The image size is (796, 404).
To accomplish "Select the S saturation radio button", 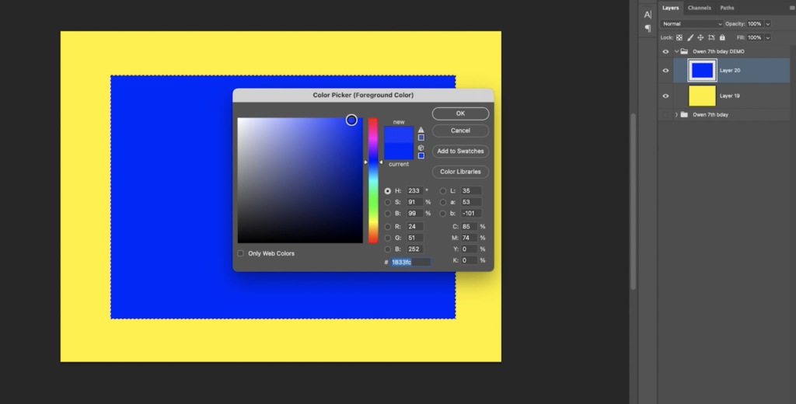I will coord(388,202).
